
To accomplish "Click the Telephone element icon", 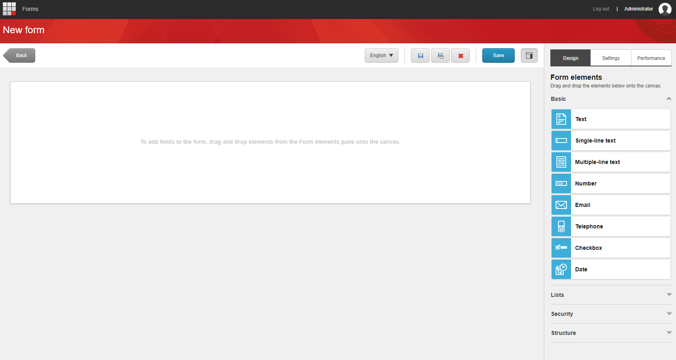I will coord(561,226).
